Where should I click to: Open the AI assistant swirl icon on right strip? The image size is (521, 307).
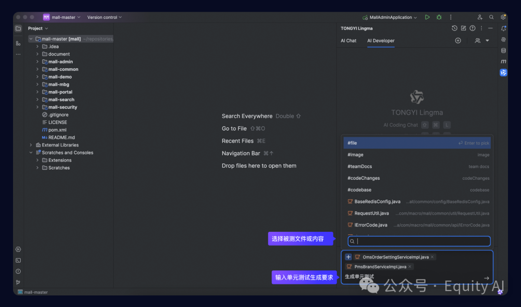[x=503, y=40]
